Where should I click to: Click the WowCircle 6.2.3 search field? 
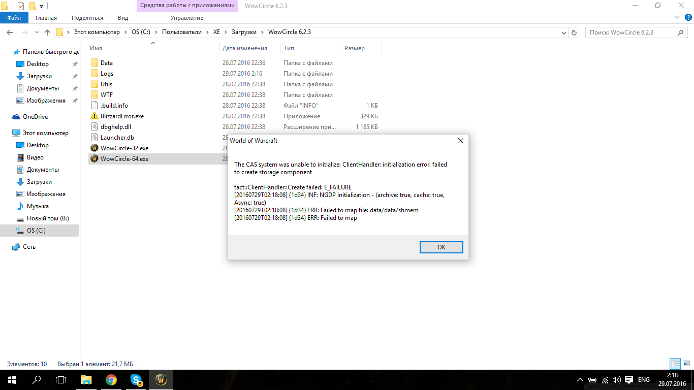click(x=630, y=32)
